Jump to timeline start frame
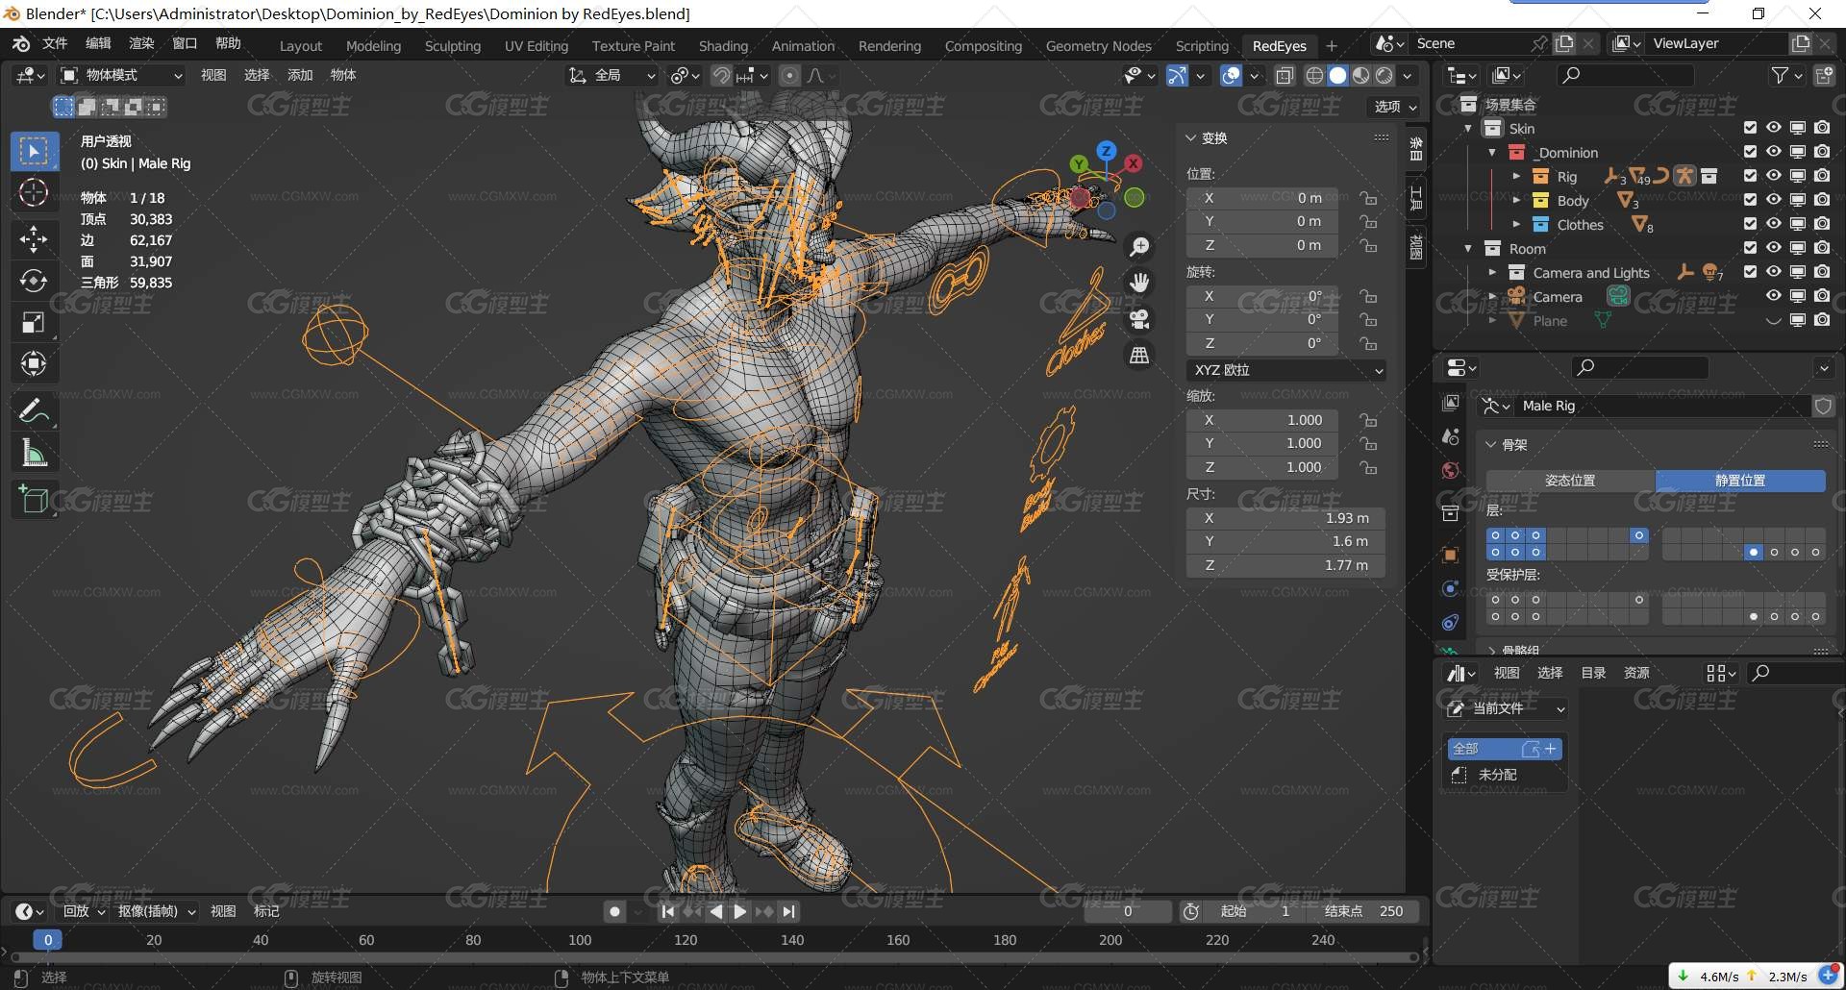1846x990 pixels. pos(668,911)
